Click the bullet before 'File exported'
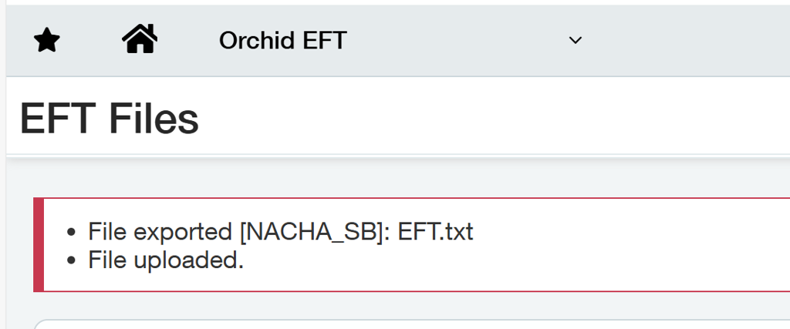790x329 pixels. 72,232
